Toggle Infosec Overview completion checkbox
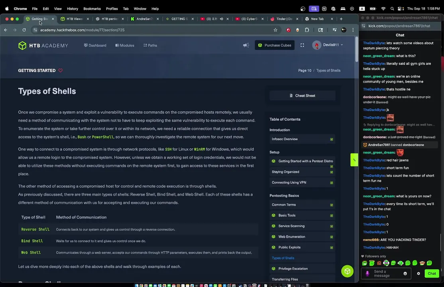 [331, 140]
